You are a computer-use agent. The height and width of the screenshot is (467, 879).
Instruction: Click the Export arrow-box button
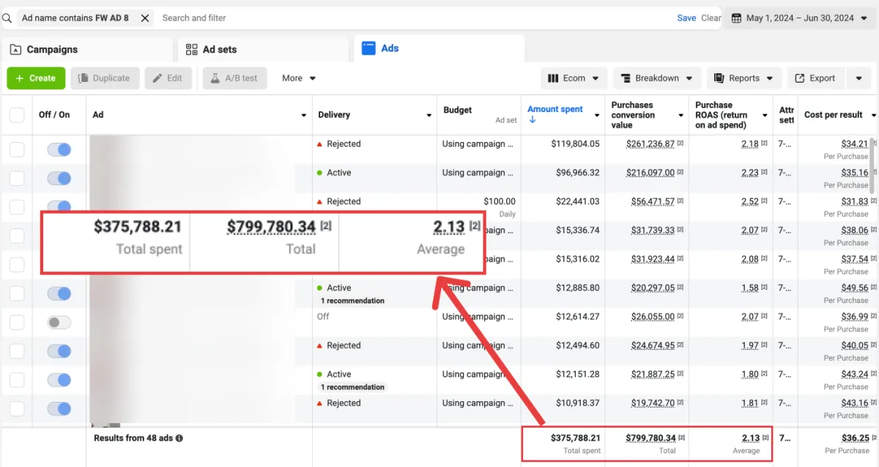click(x=816, y=78)
